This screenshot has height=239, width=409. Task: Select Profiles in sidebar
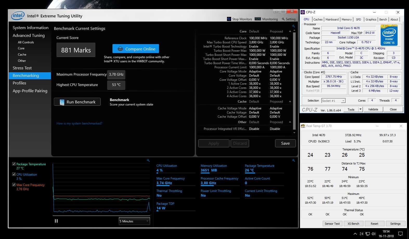coord(20,83)
